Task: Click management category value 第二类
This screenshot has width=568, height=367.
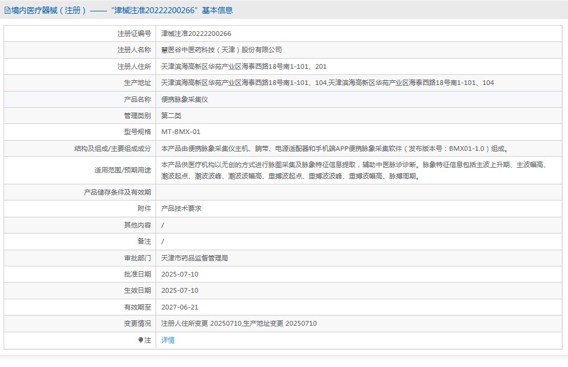Action: 171,116
